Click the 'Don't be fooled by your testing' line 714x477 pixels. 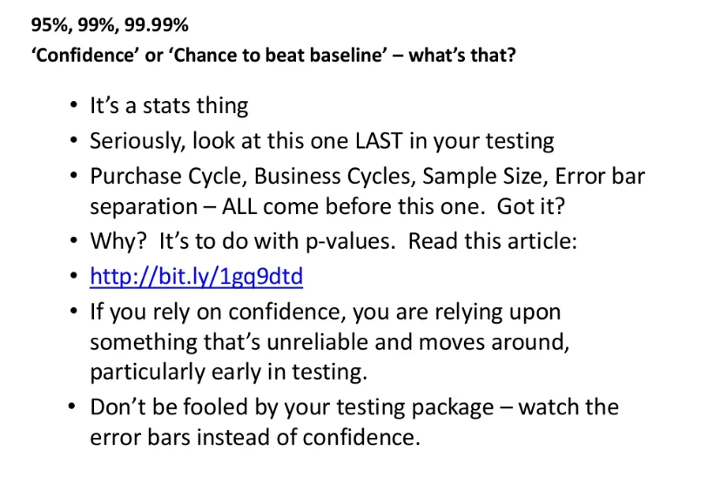[354, 406]
